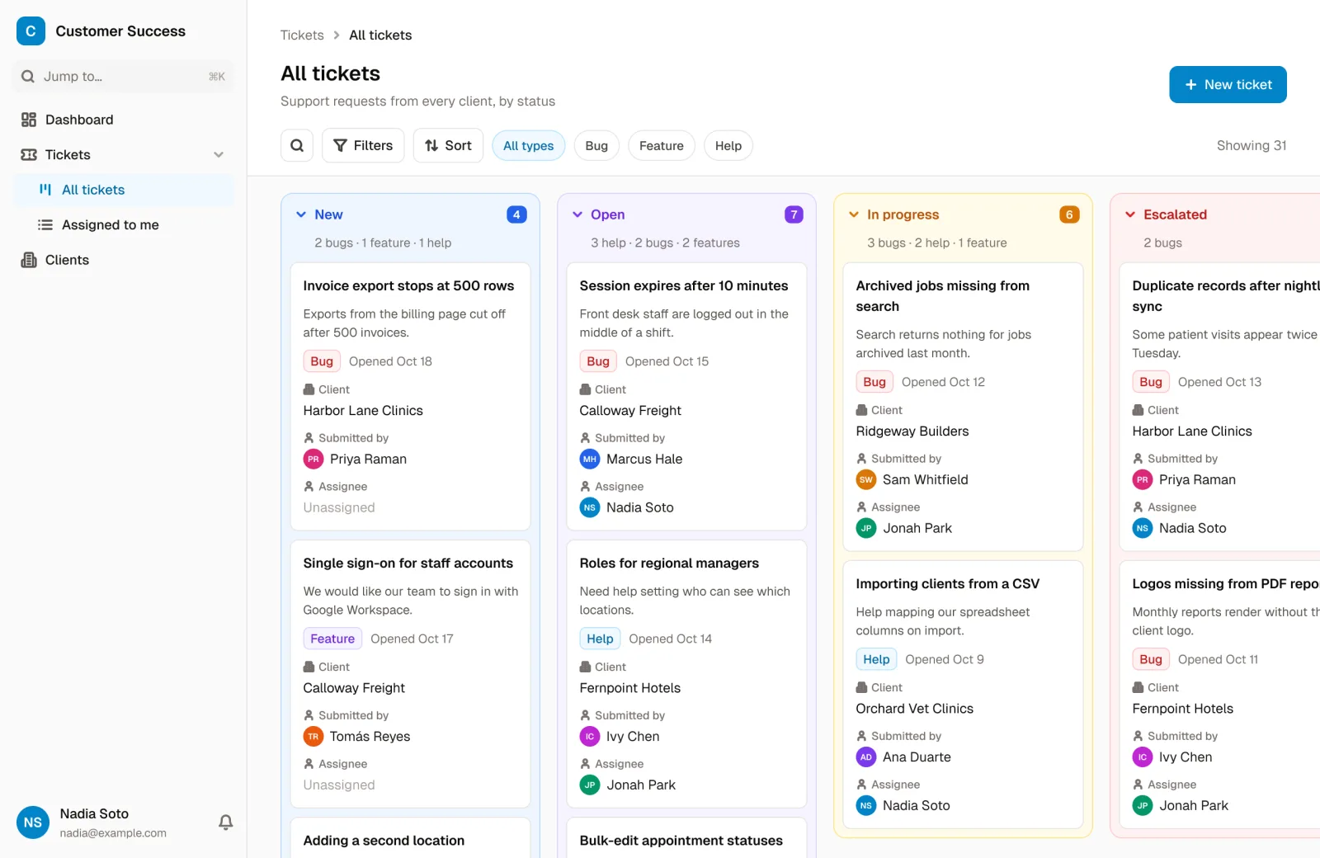
Task: Collapse the In progress column
Action: tap(854, 214)
